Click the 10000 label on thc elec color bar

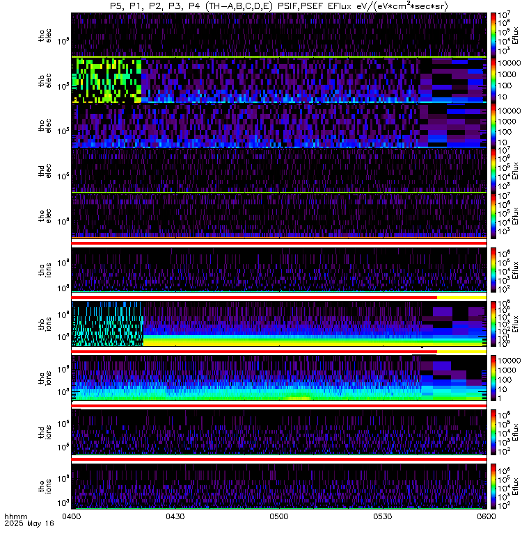tap(509, 111)
